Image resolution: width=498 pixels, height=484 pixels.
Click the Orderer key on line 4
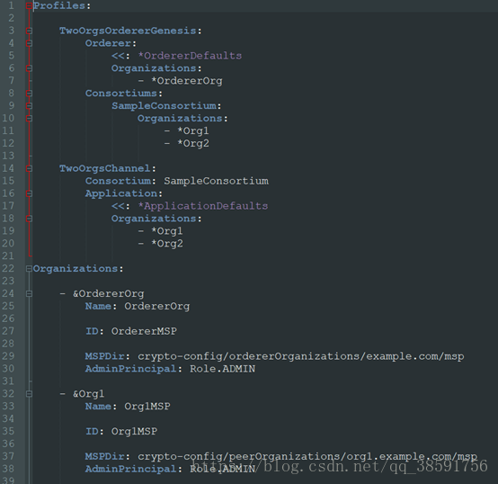click(x=108, y=43)
